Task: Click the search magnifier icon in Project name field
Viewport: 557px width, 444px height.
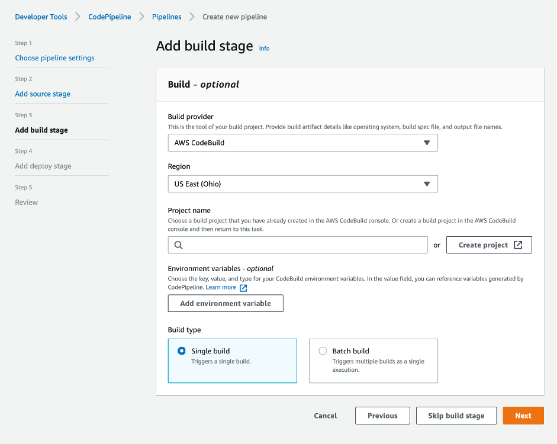Action: [178, 244]
